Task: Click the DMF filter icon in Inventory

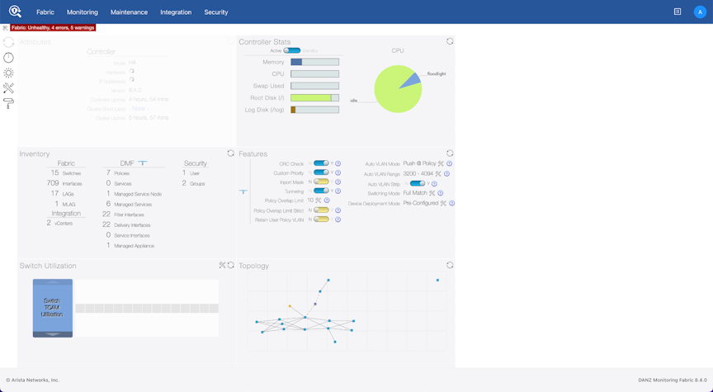Action: 143,163
